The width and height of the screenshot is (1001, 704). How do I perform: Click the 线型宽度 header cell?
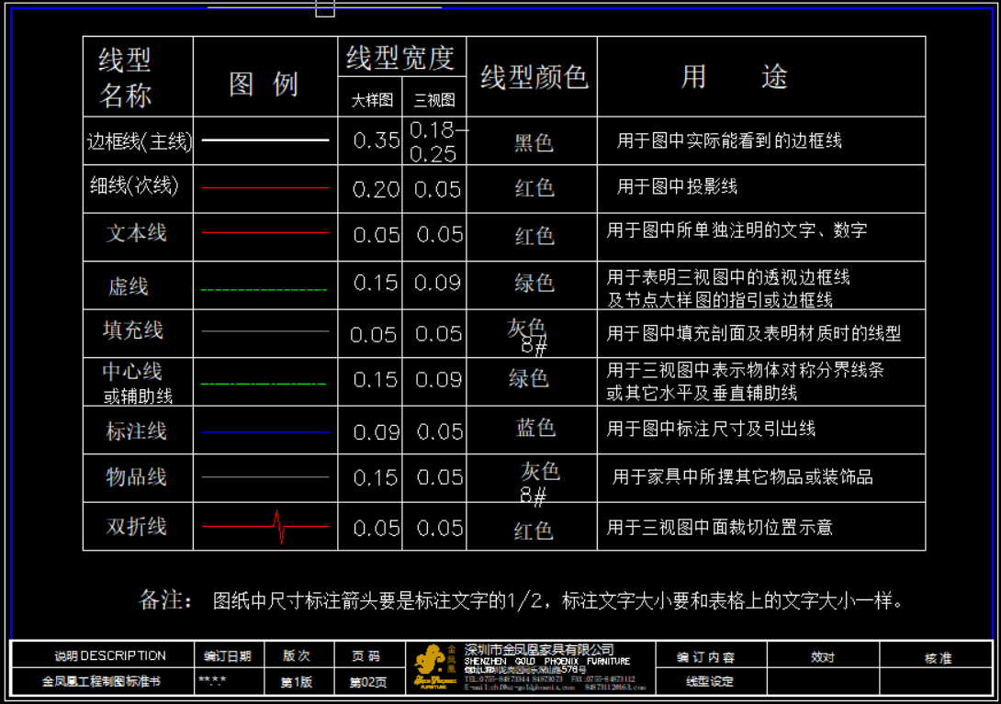[401, 59]
